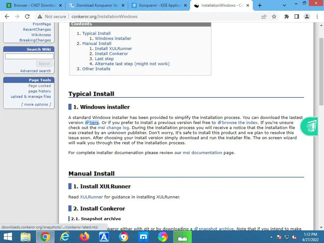Screen dimensions: 324x243
Task: Show hidden system tray icons
Action: (271, 237)
